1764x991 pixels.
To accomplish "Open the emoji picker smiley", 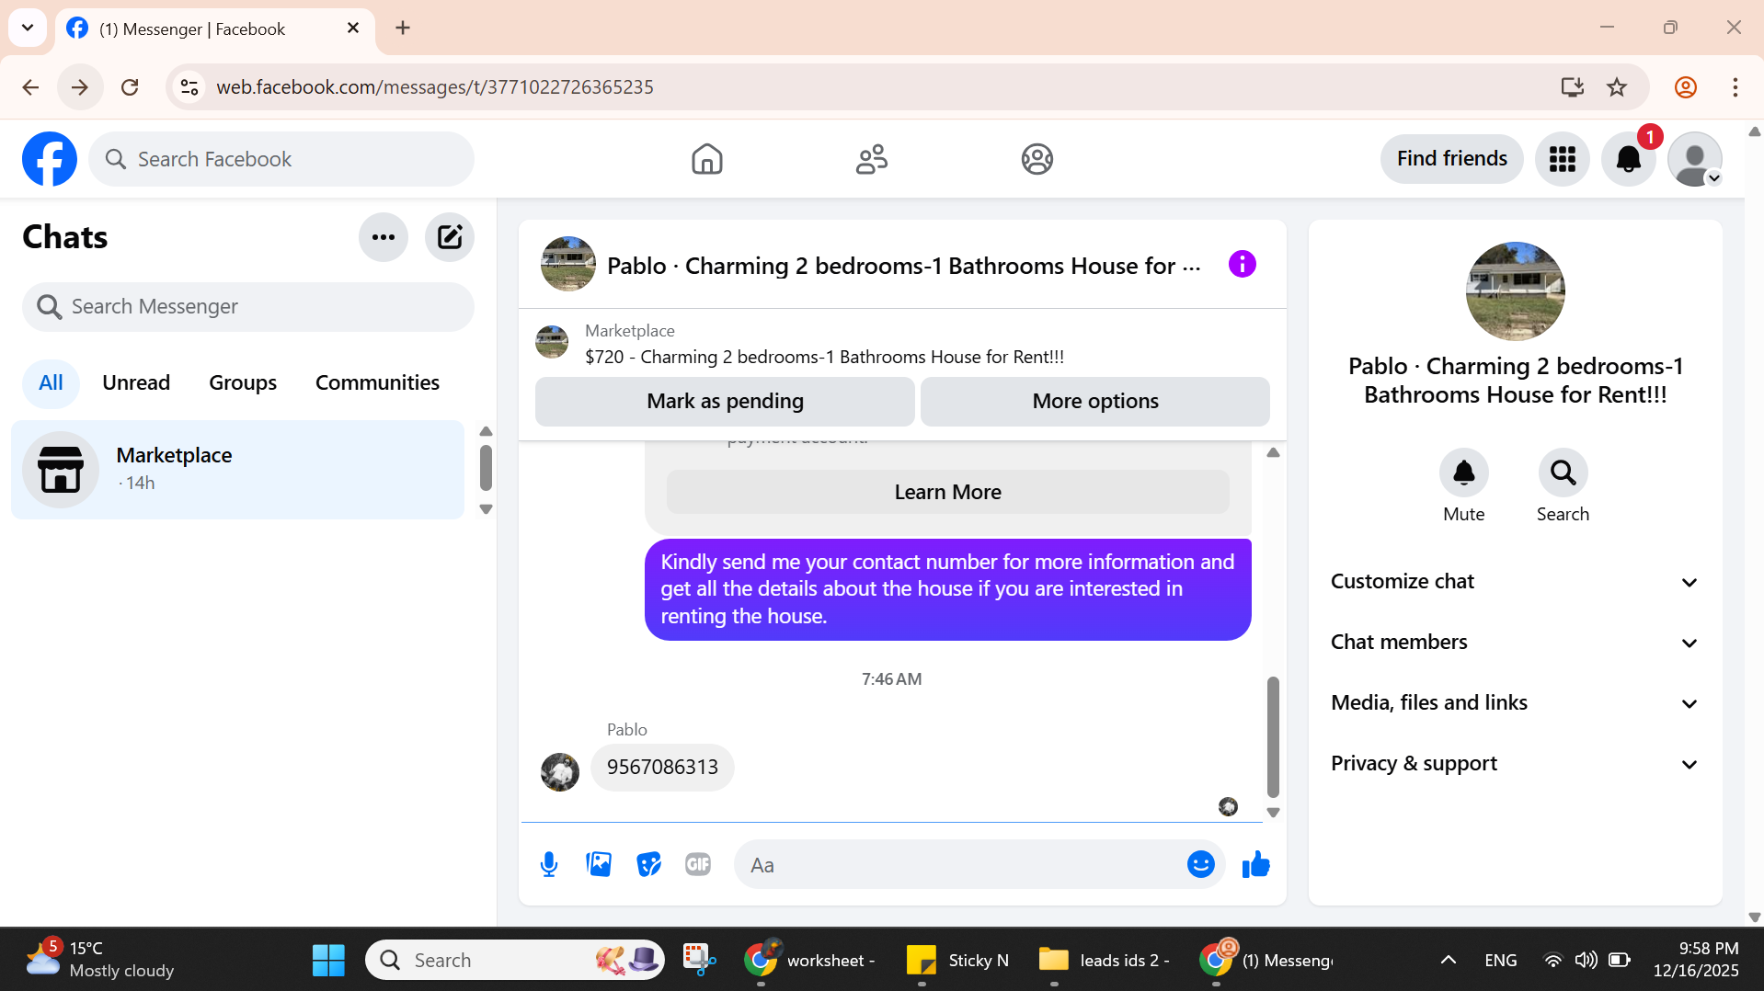I will point(1200,864).
